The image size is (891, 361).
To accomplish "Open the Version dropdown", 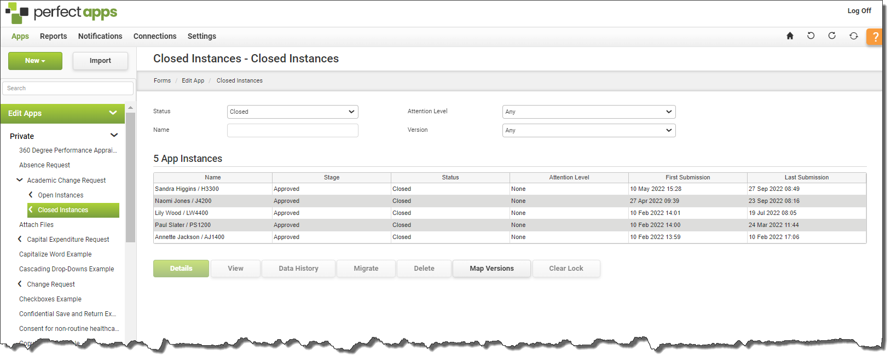I will click(x=589, y=130).
